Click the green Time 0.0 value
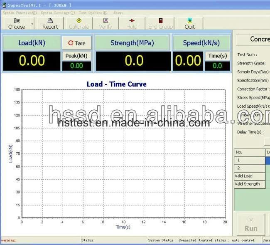The height and width of the screenshot is (245, 270). point(217,66)
